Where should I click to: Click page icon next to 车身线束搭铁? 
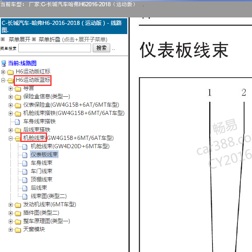[x=17, y=122]
